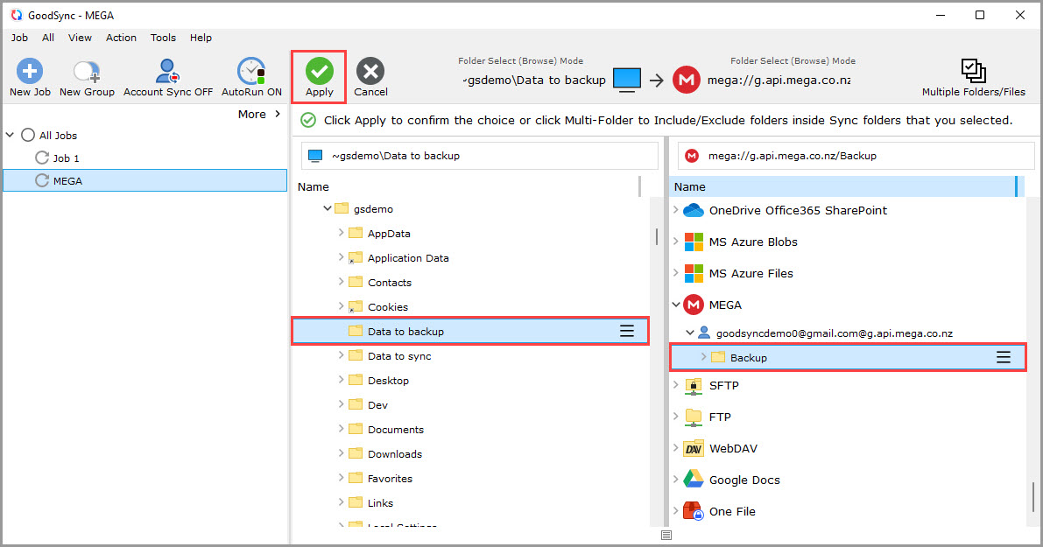Collapse the goodsyncdemo0 MEGA account node
This screenshot has width=1043, height=547.
tap(688, 333)
